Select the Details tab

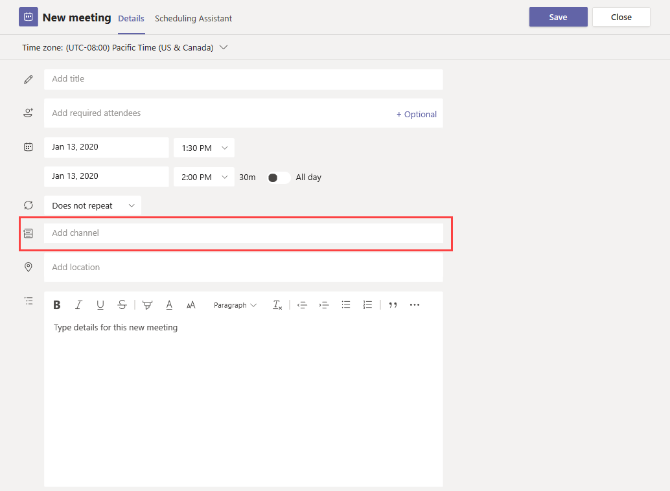[x=132, y=19]
